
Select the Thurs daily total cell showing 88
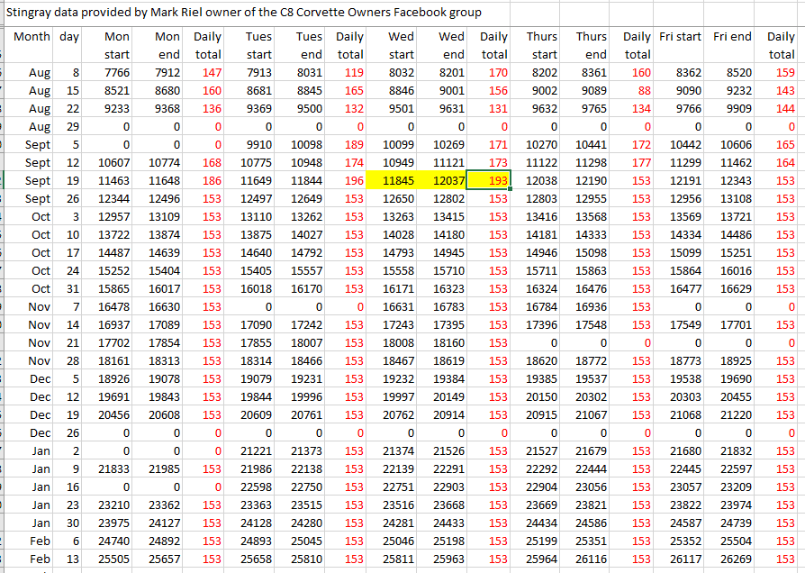pos(638,90)
